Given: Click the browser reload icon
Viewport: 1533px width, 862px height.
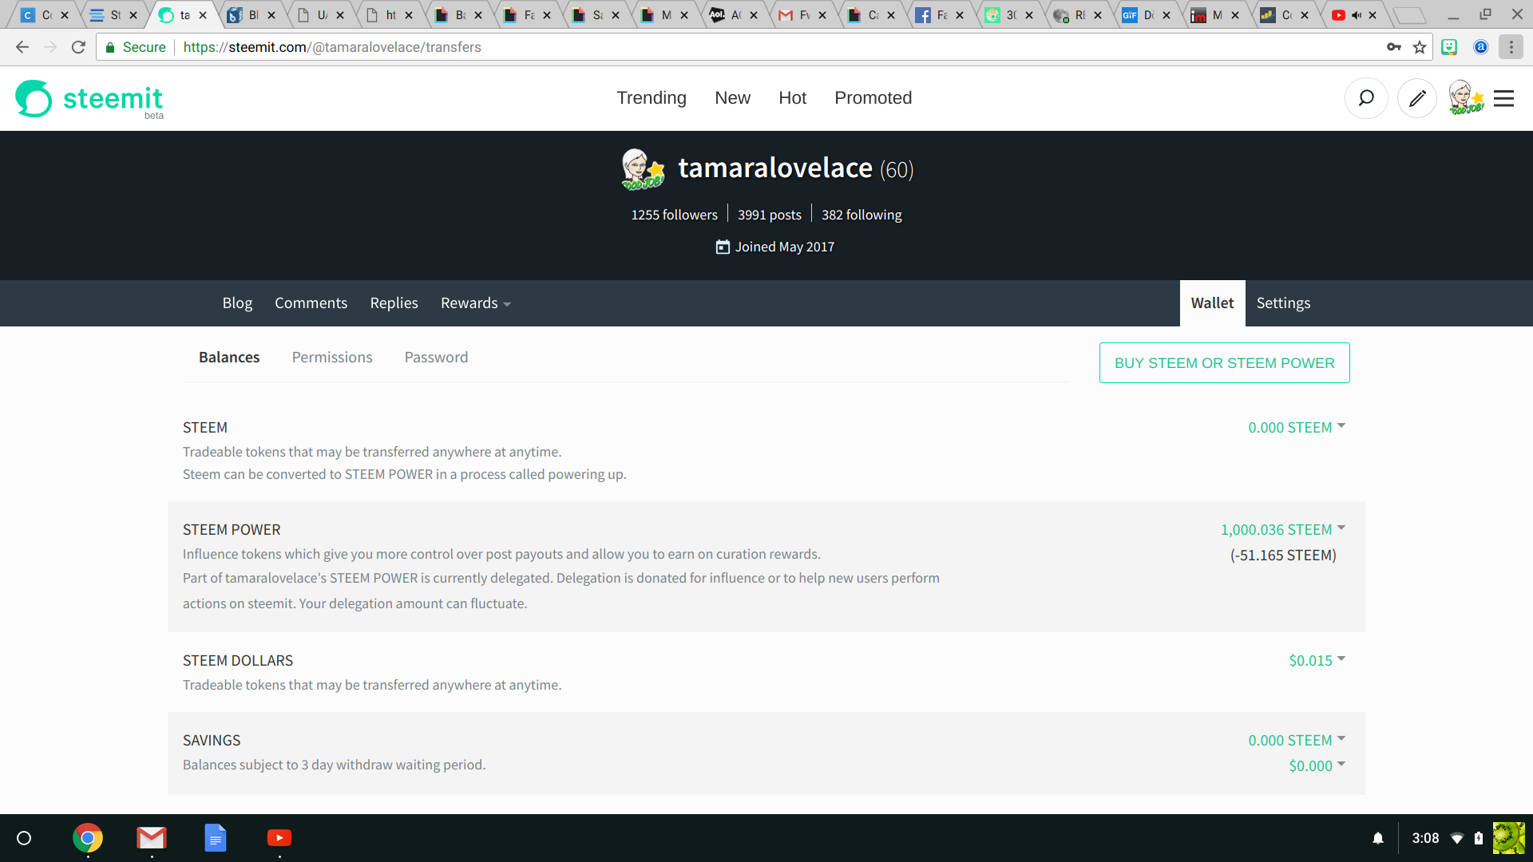Looking at the screenshot, I should [x=78, y=47].
